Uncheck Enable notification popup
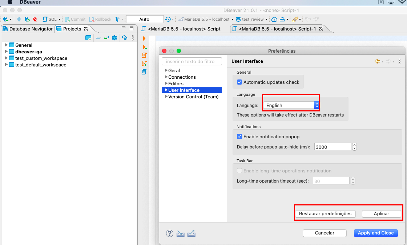 click(239, 136)
